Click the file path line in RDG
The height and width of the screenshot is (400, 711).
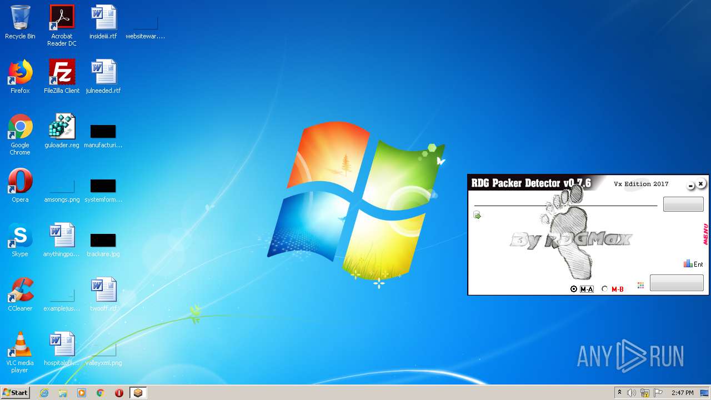(x=565, y=205)
